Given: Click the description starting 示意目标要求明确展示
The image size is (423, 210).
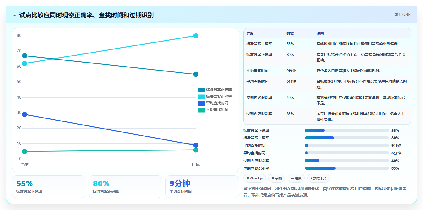Looking at the screenshot, I should (361, 117).
